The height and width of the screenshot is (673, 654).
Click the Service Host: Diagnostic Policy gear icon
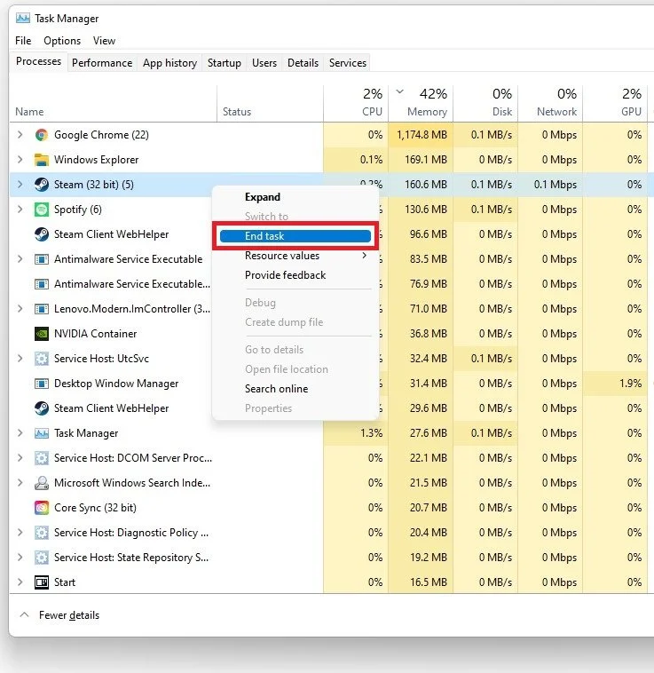42,533
